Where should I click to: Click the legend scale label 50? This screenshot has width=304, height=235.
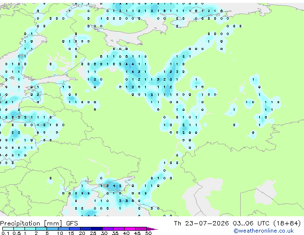(x=148, y=233)
